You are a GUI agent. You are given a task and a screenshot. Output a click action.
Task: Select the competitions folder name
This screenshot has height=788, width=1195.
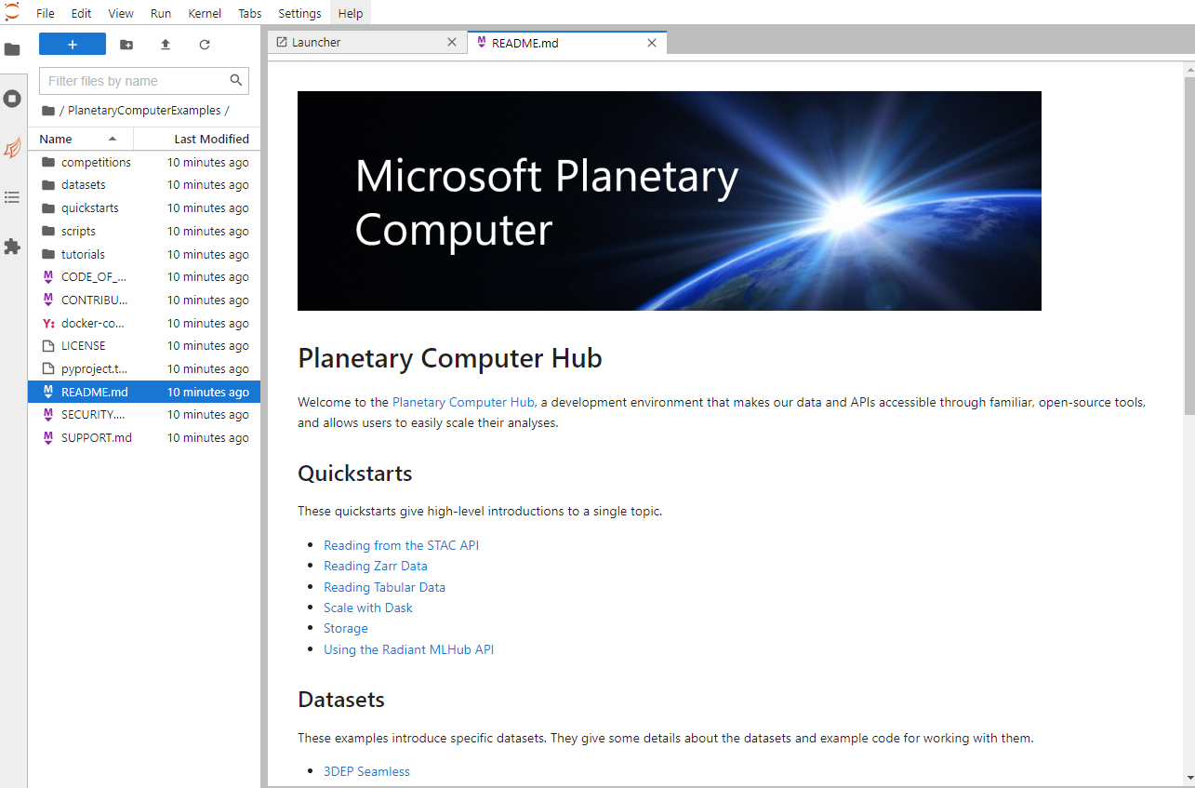[x=96, y=162]
